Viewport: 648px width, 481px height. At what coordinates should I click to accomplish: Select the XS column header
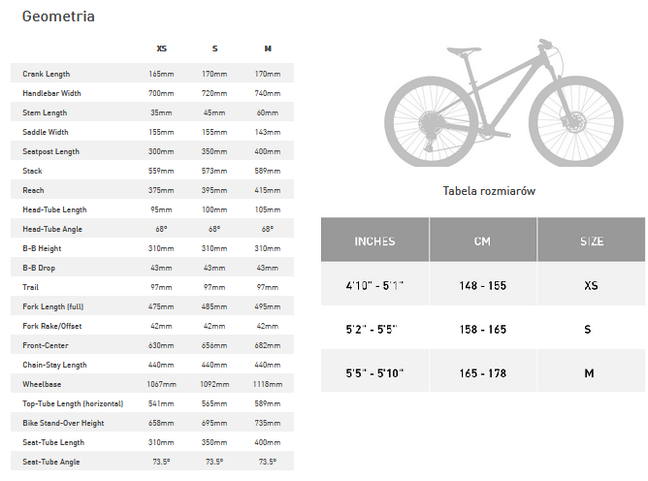(162, 48)
